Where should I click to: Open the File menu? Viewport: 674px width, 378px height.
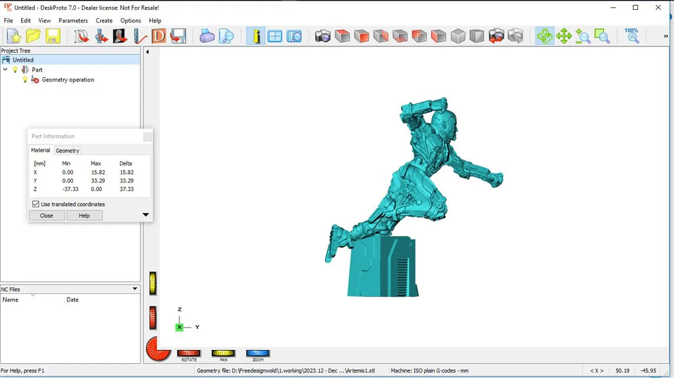(x=8, y=21)
